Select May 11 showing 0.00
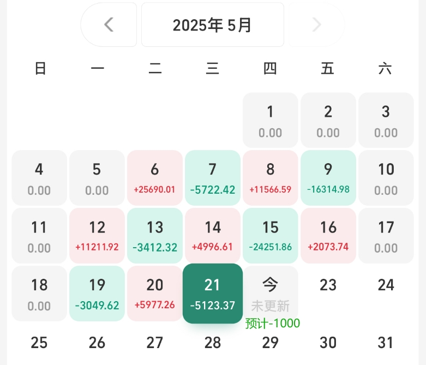 [x=39, y=236]
